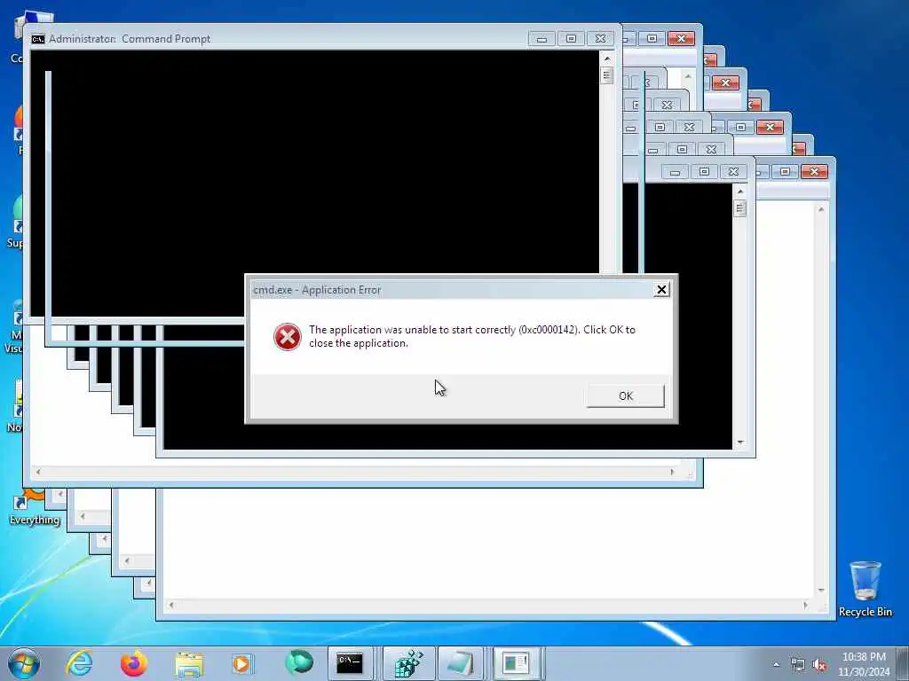This screenshot has height=681, width=909.
Task: Click OK in the cmd.exe error dialog
Action: pyautogui.click(x=626, y=396)
